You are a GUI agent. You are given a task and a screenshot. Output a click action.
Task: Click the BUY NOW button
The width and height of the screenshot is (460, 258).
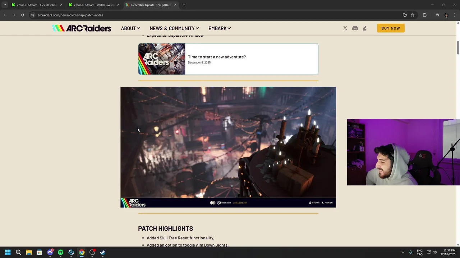click(x=391, y=28)
